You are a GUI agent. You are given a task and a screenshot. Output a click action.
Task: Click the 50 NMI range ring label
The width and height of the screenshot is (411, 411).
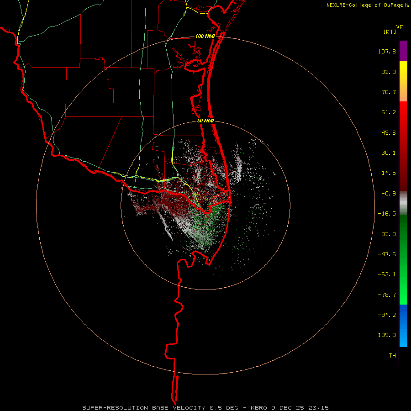[206, 121]
